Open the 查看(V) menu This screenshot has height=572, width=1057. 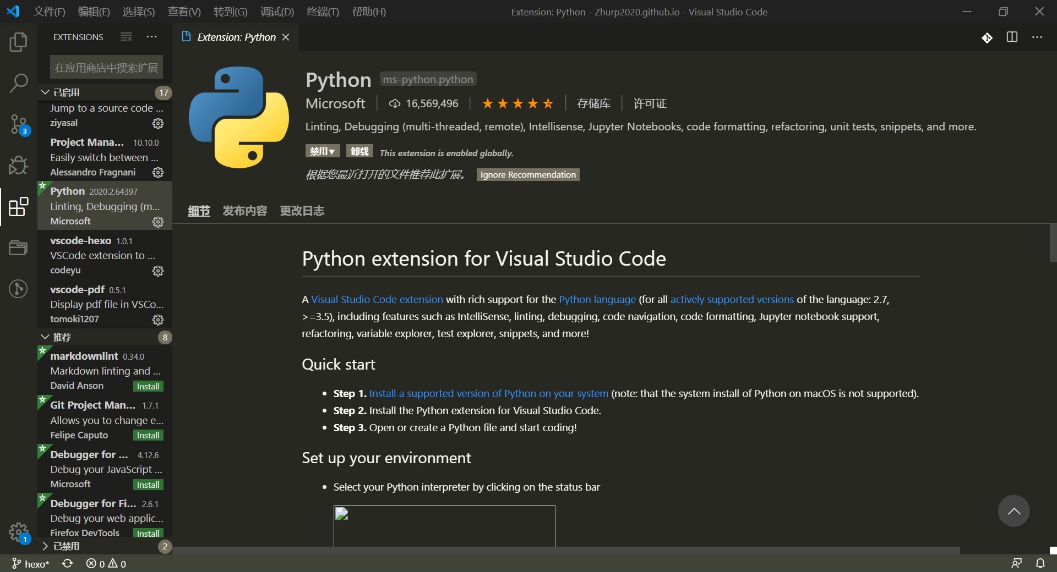tap(184, 12)
